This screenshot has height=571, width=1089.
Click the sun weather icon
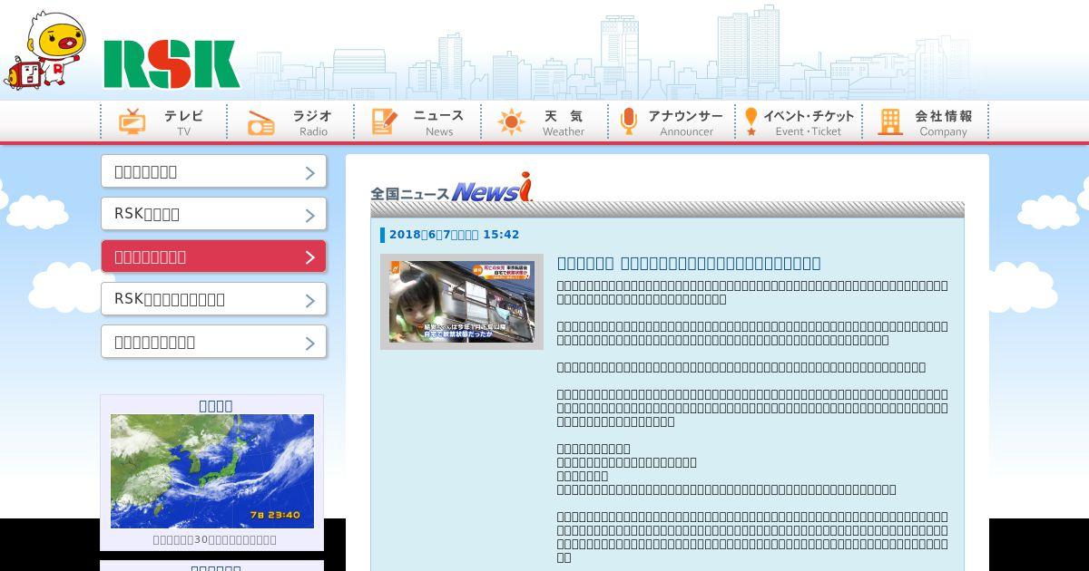click(x=511, y=122)
